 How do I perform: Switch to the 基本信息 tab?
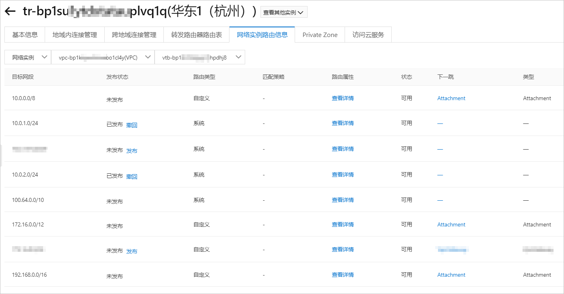(25, 35)
